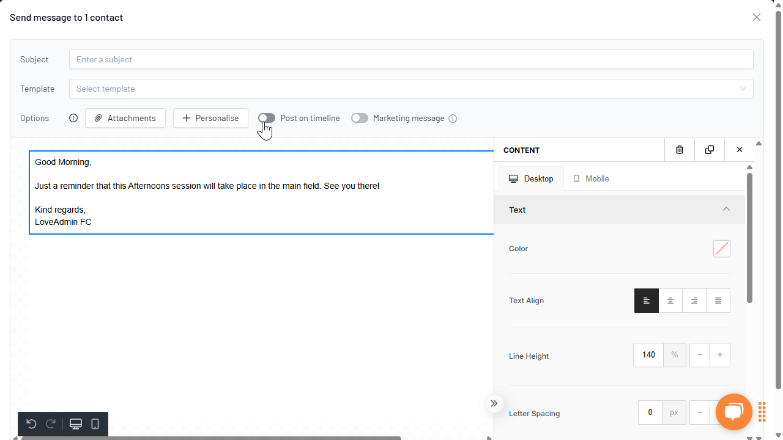Image resolution: width=783 pixels, height=440 pixels.
Task: Turn on Marketing message switch
Action: [x=360, y=118]
